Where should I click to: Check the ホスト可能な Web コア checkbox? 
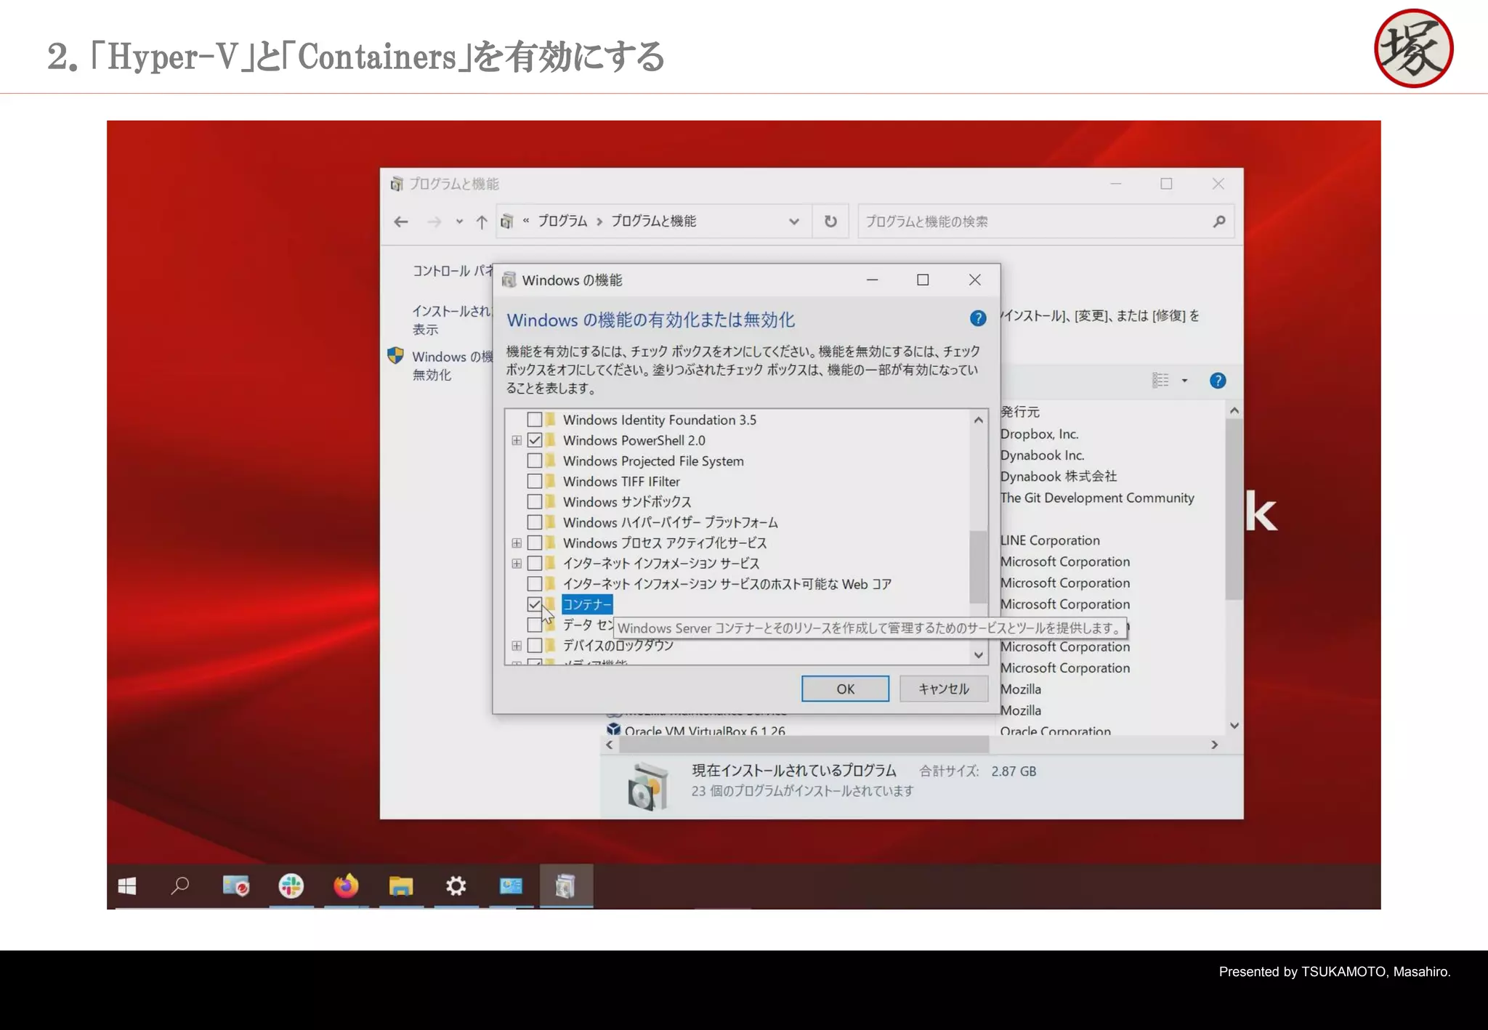tap(535, 583)
